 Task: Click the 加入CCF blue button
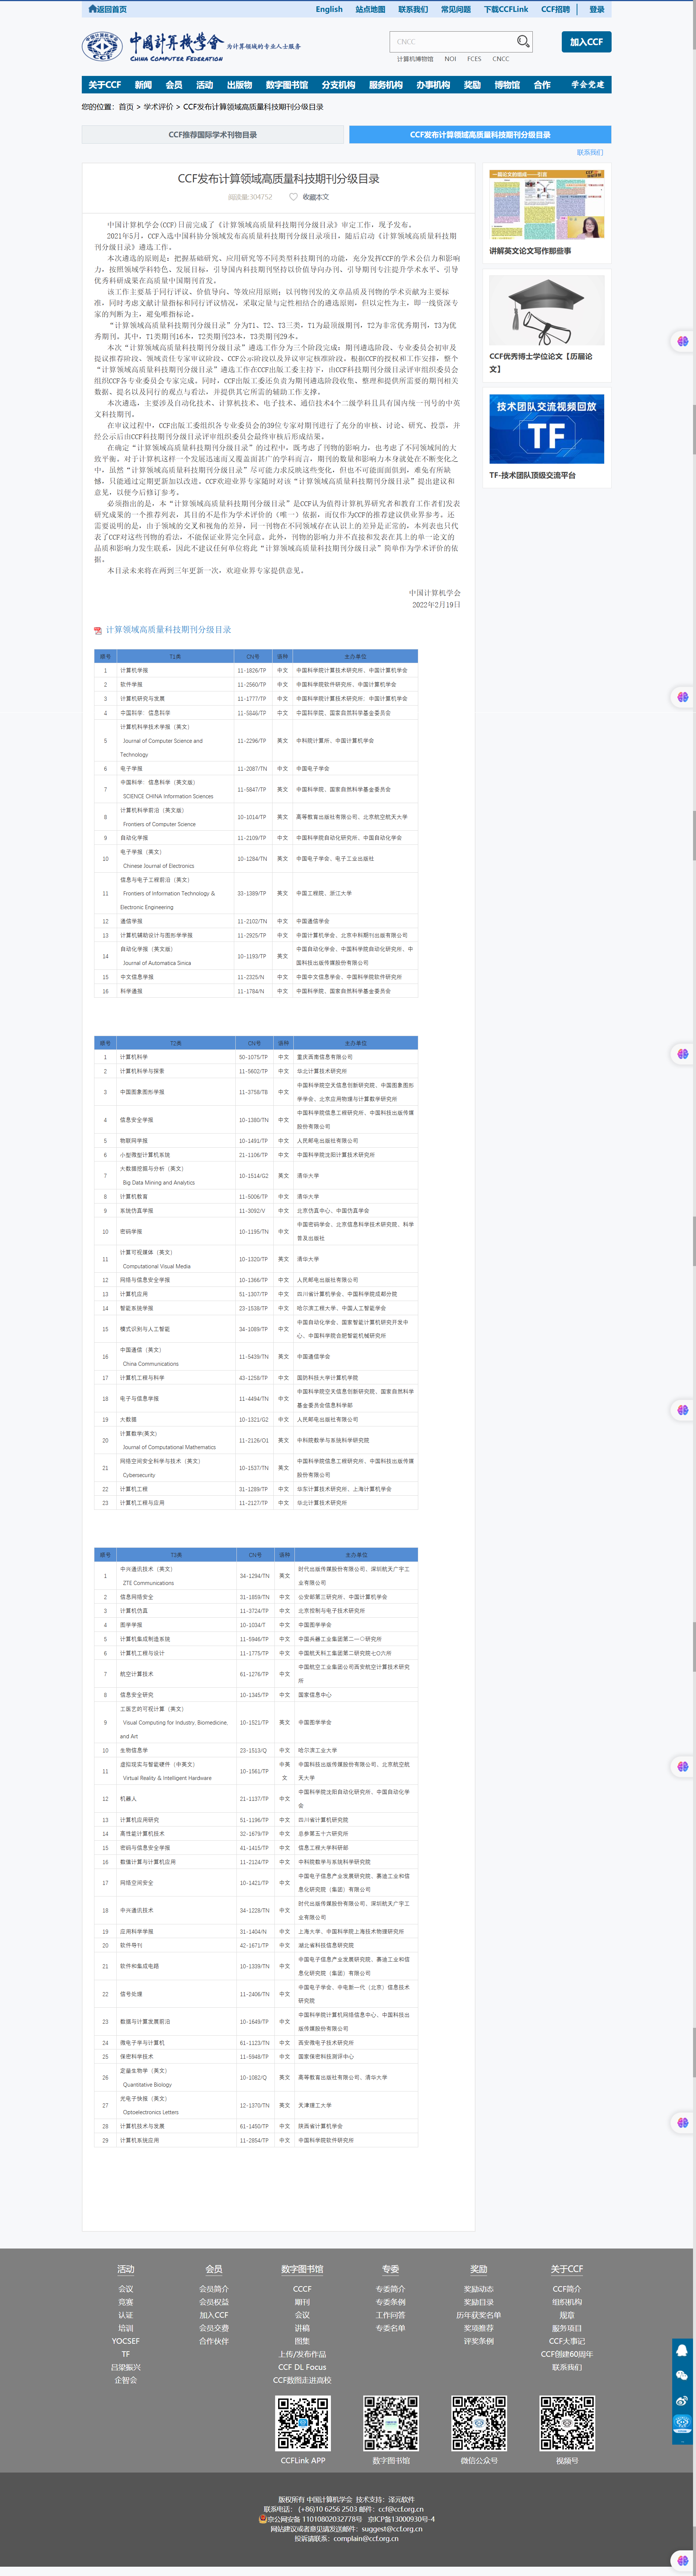[586, 42]
